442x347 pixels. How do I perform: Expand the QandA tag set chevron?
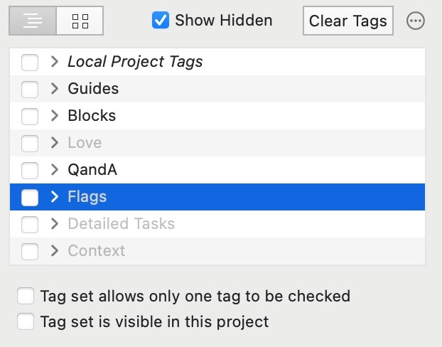point(55,170)
